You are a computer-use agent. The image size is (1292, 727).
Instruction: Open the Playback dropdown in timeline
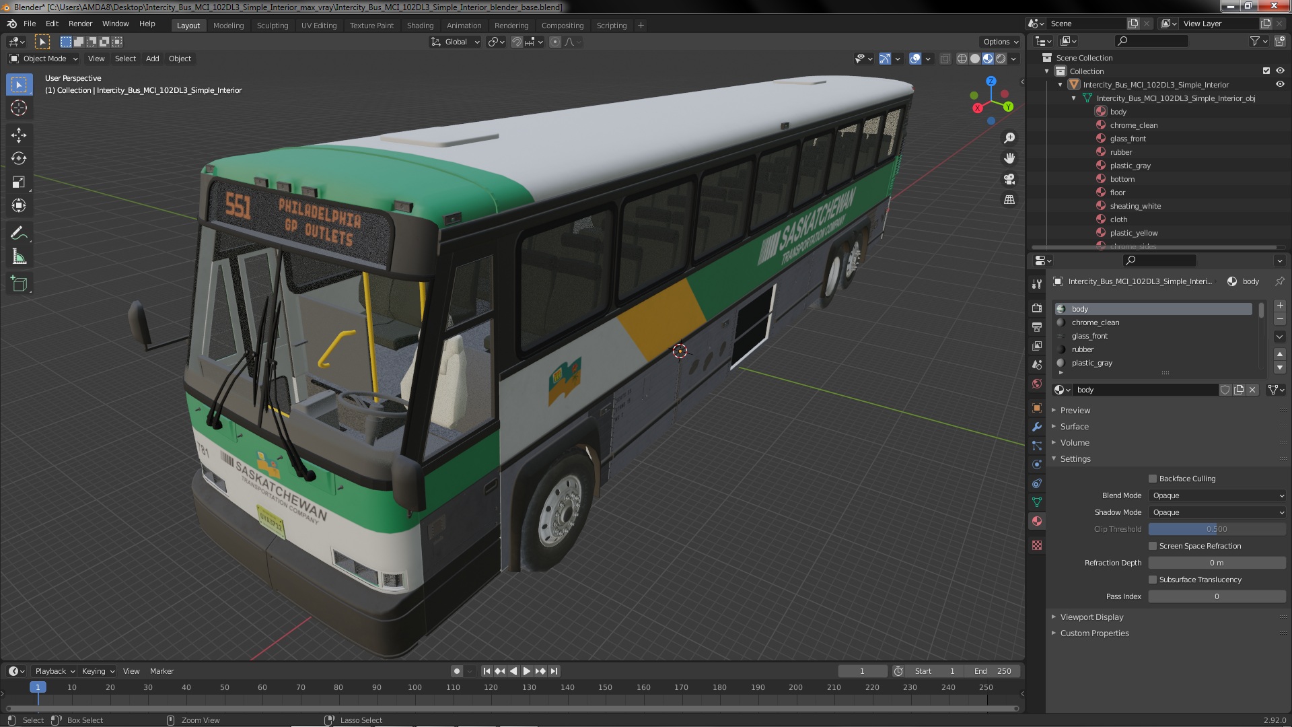pos(55,671)
